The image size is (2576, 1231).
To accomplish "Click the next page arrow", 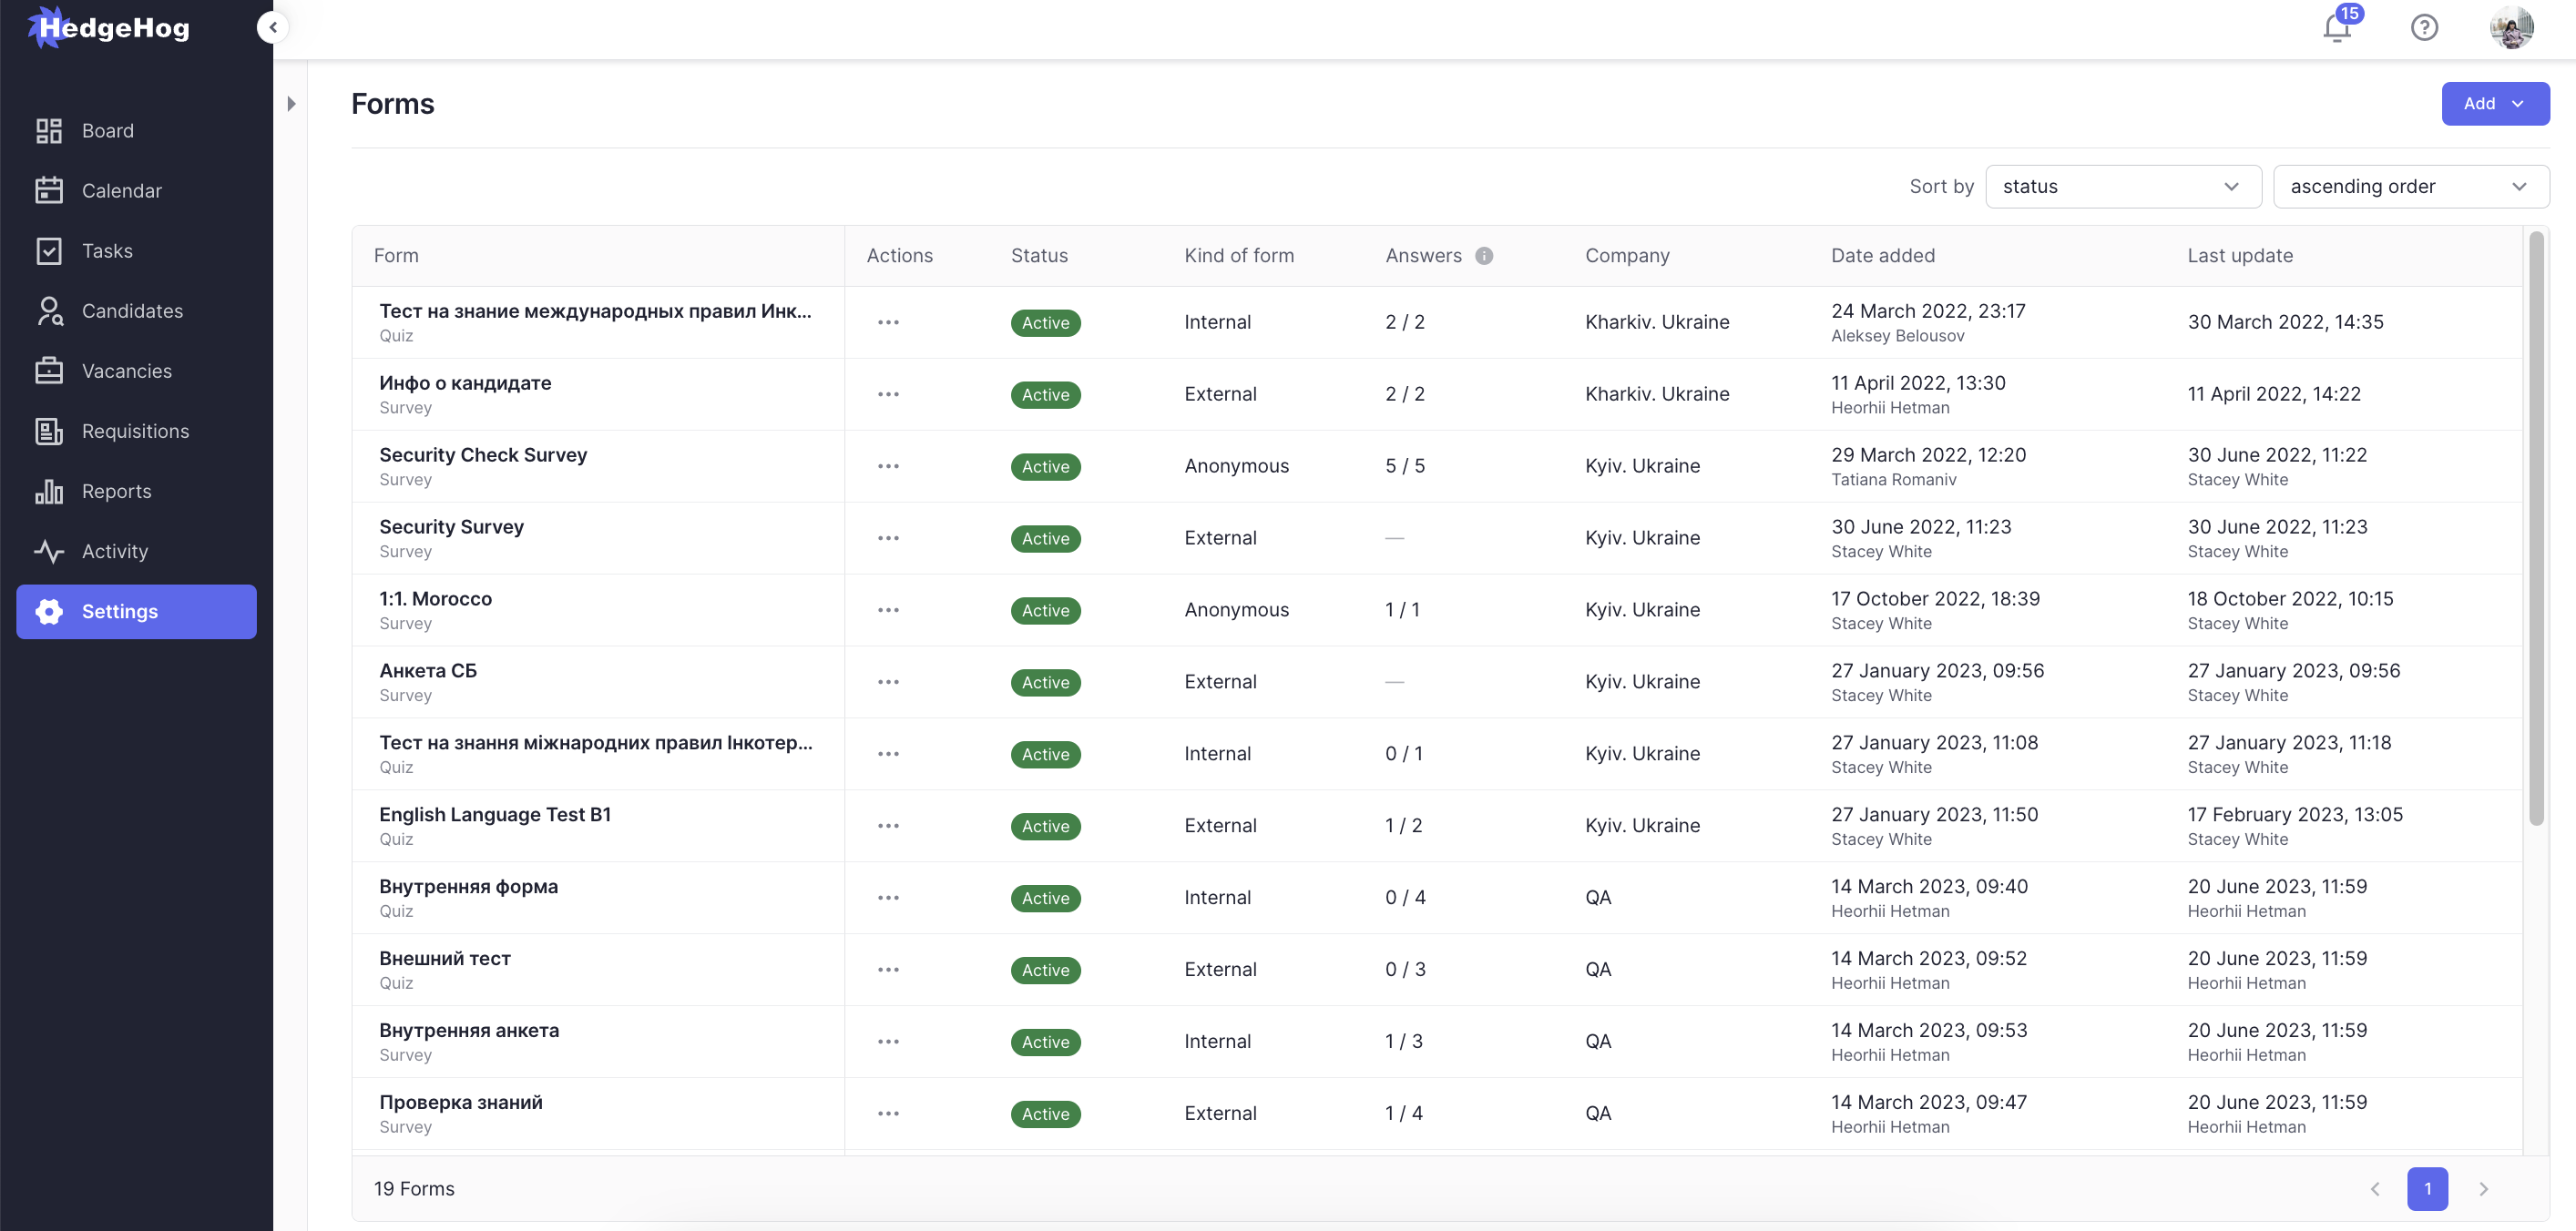I will click(x=2483, y=1189).
